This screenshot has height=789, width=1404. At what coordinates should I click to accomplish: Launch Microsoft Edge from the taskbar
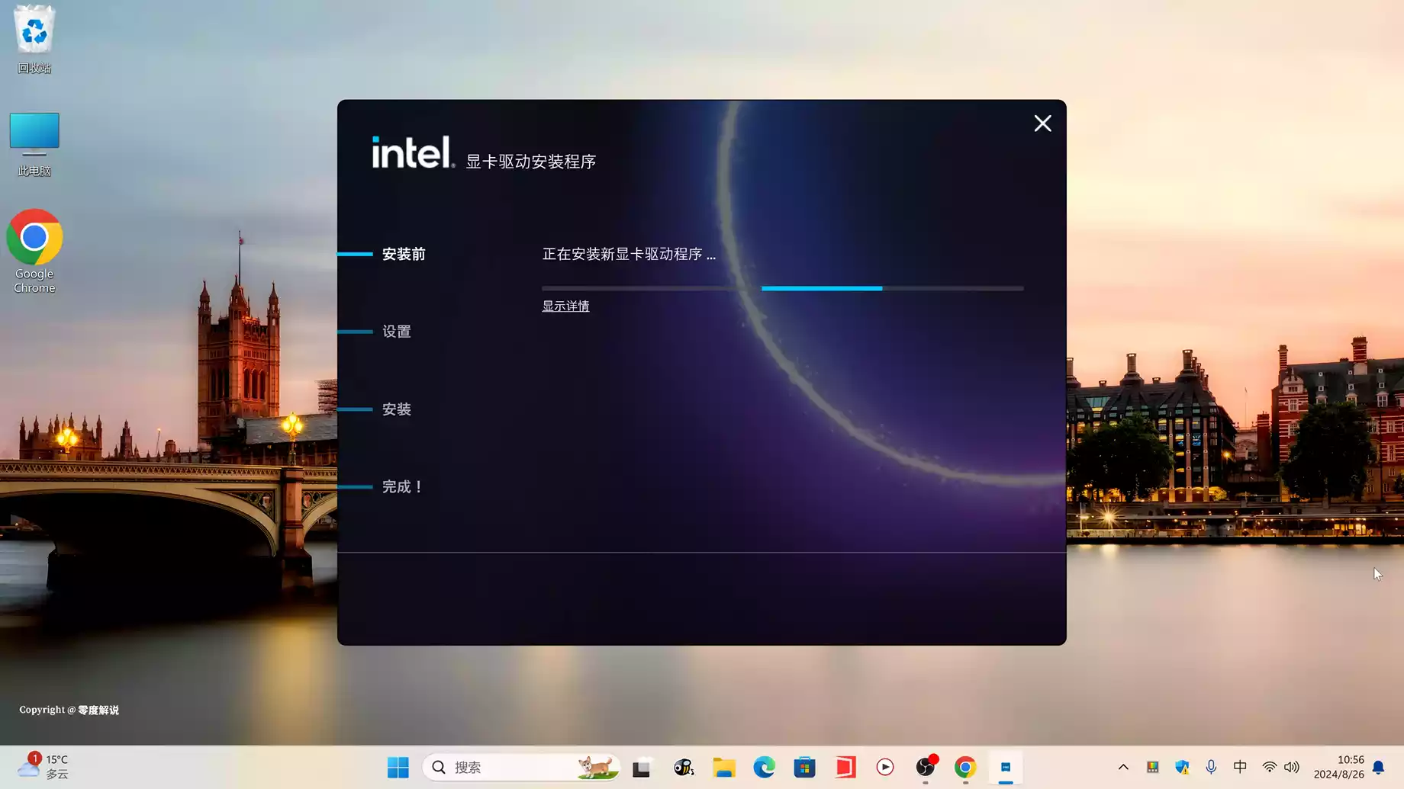[x=764, y=767]
